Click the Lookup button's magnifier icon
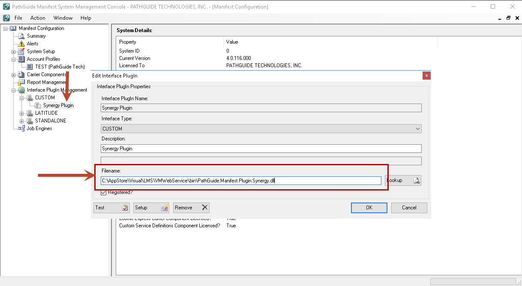Viewport: 522px width, 286px height. coord(417,181)
